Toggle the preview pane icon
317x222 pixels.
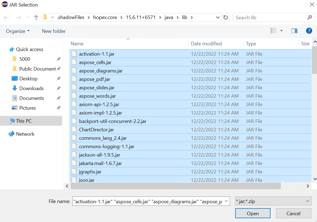[294, 31]
